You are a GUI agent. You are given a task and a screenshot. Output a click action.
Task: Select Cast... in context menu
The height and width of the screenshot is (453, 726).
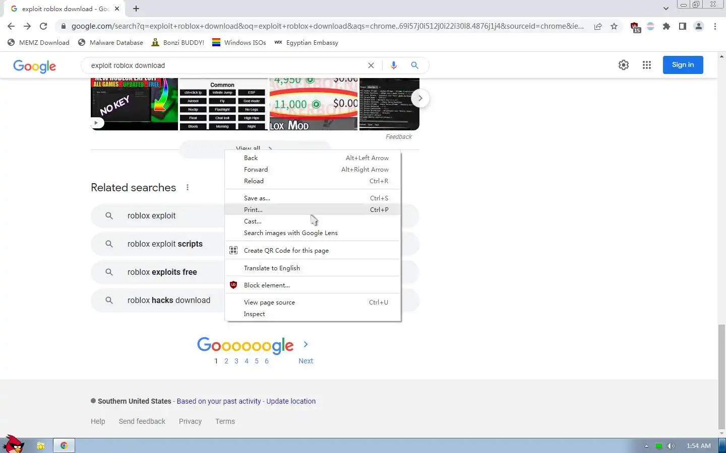click(x=313, y=221)
